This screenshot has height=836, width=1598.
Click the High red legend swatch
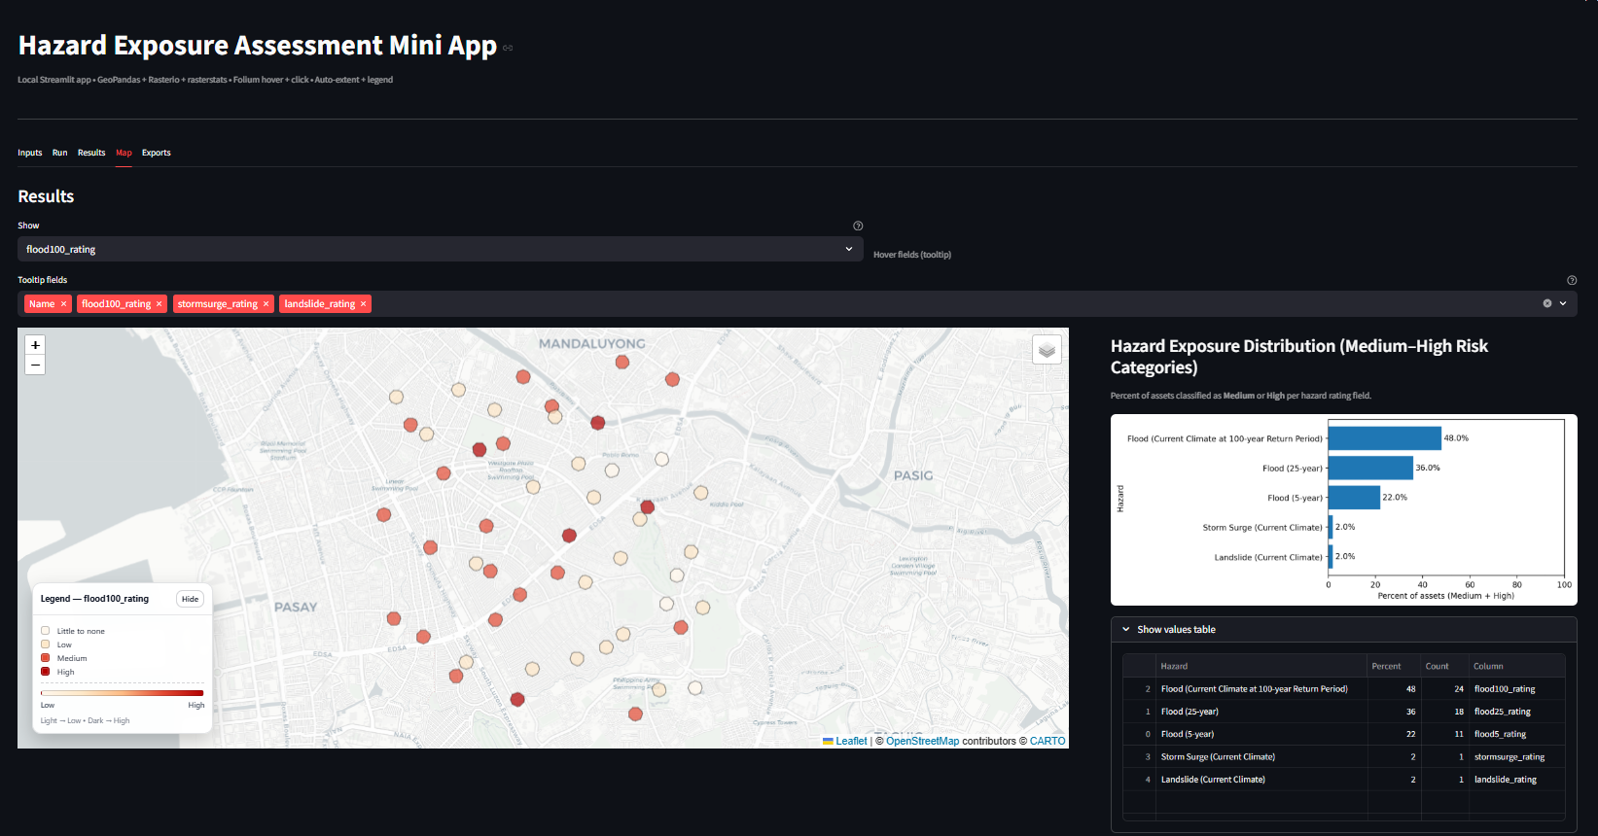tap(46, 672)
